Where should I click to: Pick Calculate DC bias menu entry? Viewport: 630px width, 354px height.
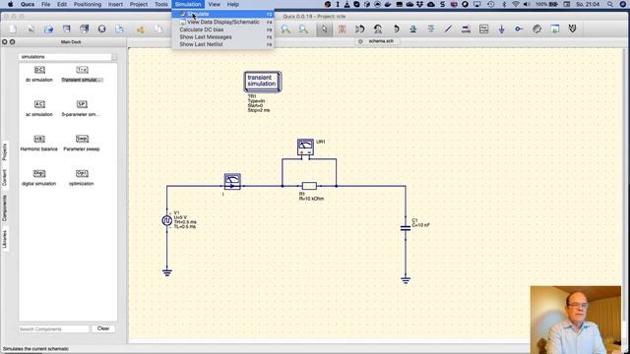pos(223,29)
